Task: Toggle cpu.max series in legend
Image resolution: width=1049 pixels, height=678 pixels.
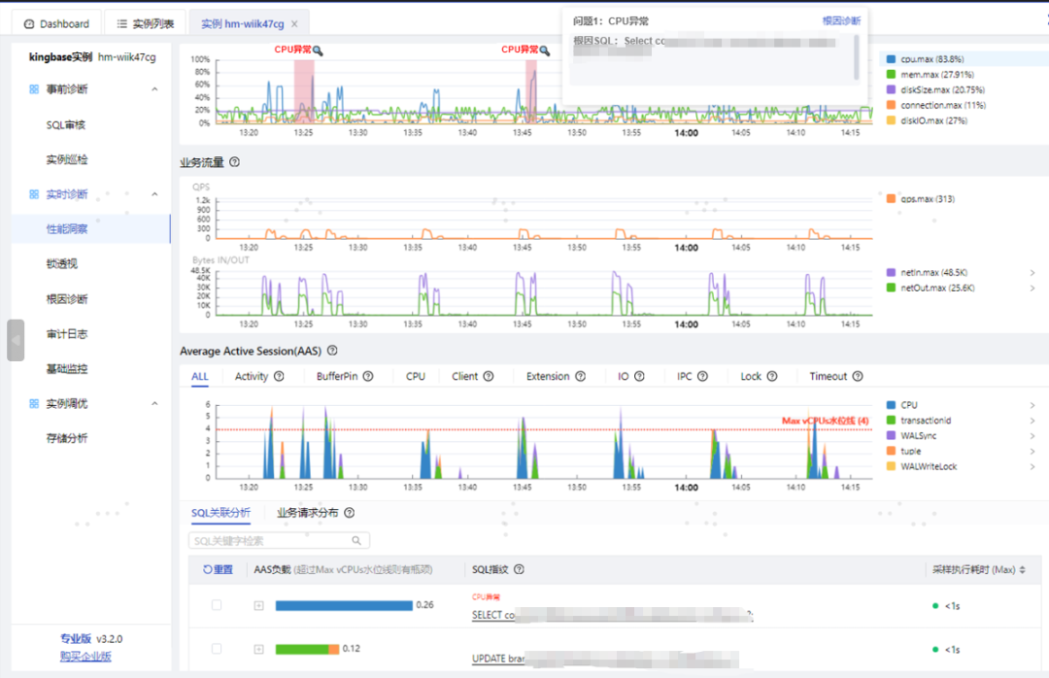Action: coord(926,59)
